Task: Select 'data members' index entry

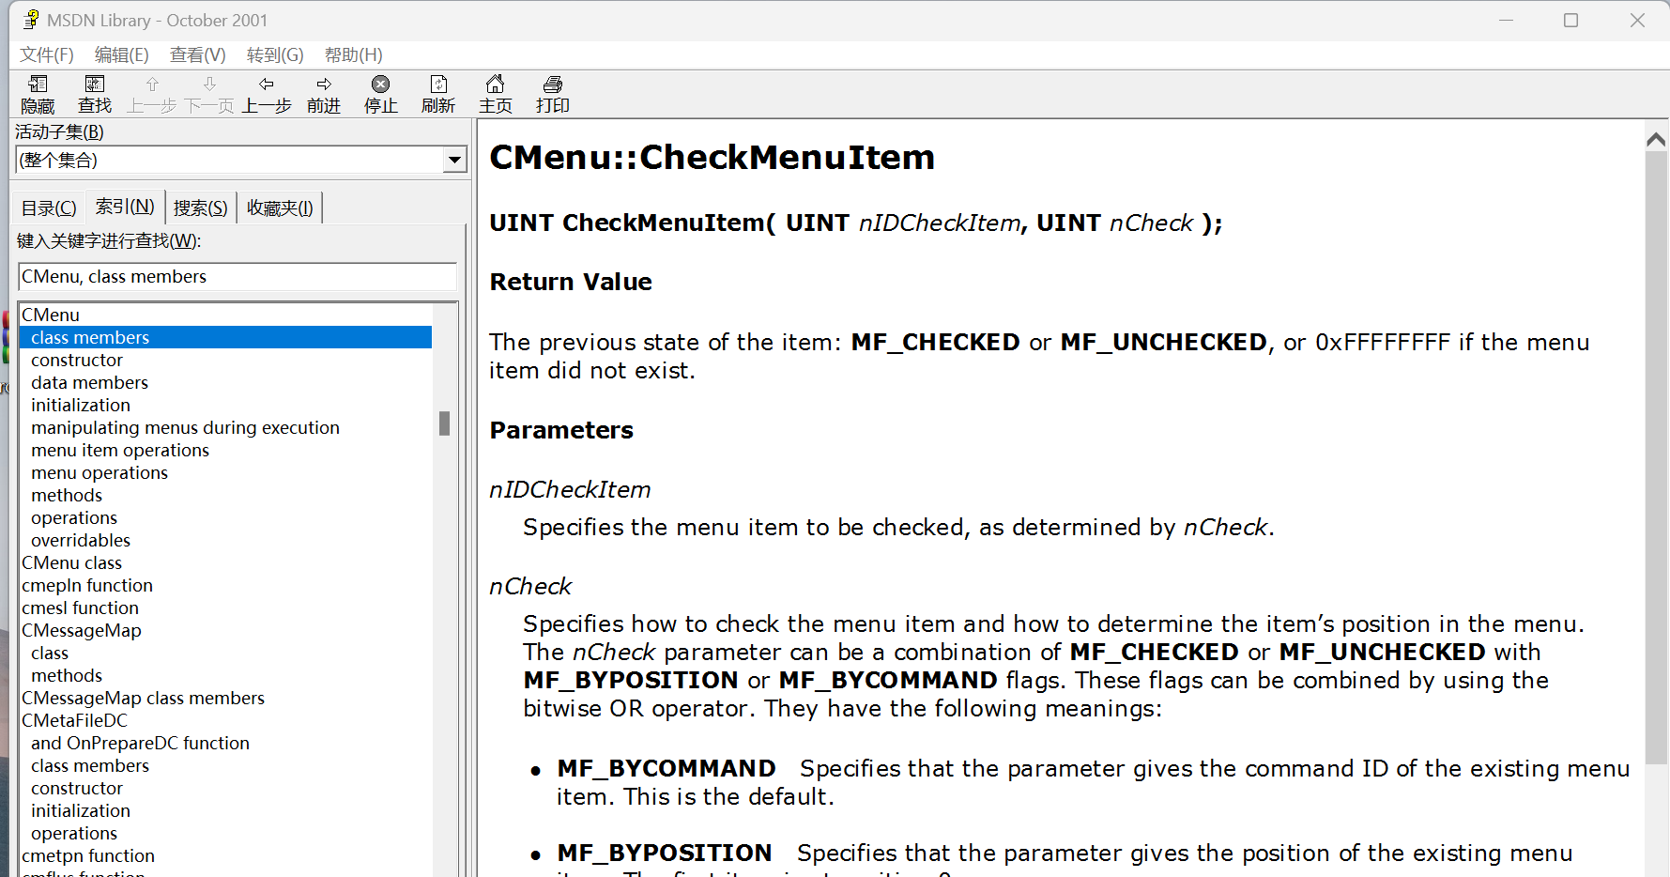Action: [x=89, y=382]
